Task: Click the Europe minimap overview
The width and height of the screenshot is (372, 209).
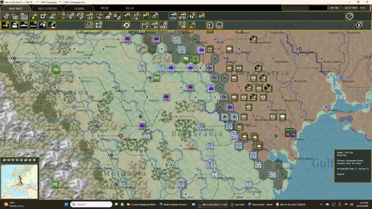Action: [19, 181]
